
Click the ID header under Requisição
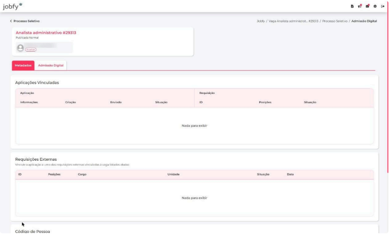(x=201, y=102)
